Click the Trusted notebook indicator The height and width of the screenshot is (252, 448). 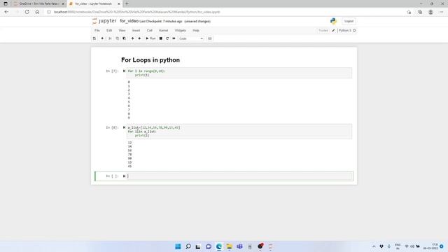tap(323, 30)
